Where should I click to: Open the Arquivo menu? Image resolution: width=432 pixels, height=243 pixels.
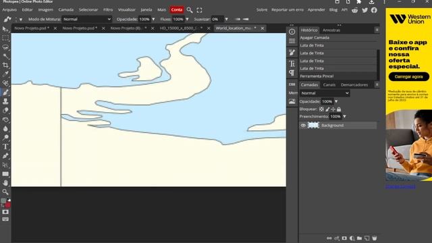click(9, 9)
